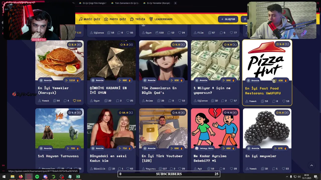Expand hidden system tray icons chevron

[x=287, y=177]
